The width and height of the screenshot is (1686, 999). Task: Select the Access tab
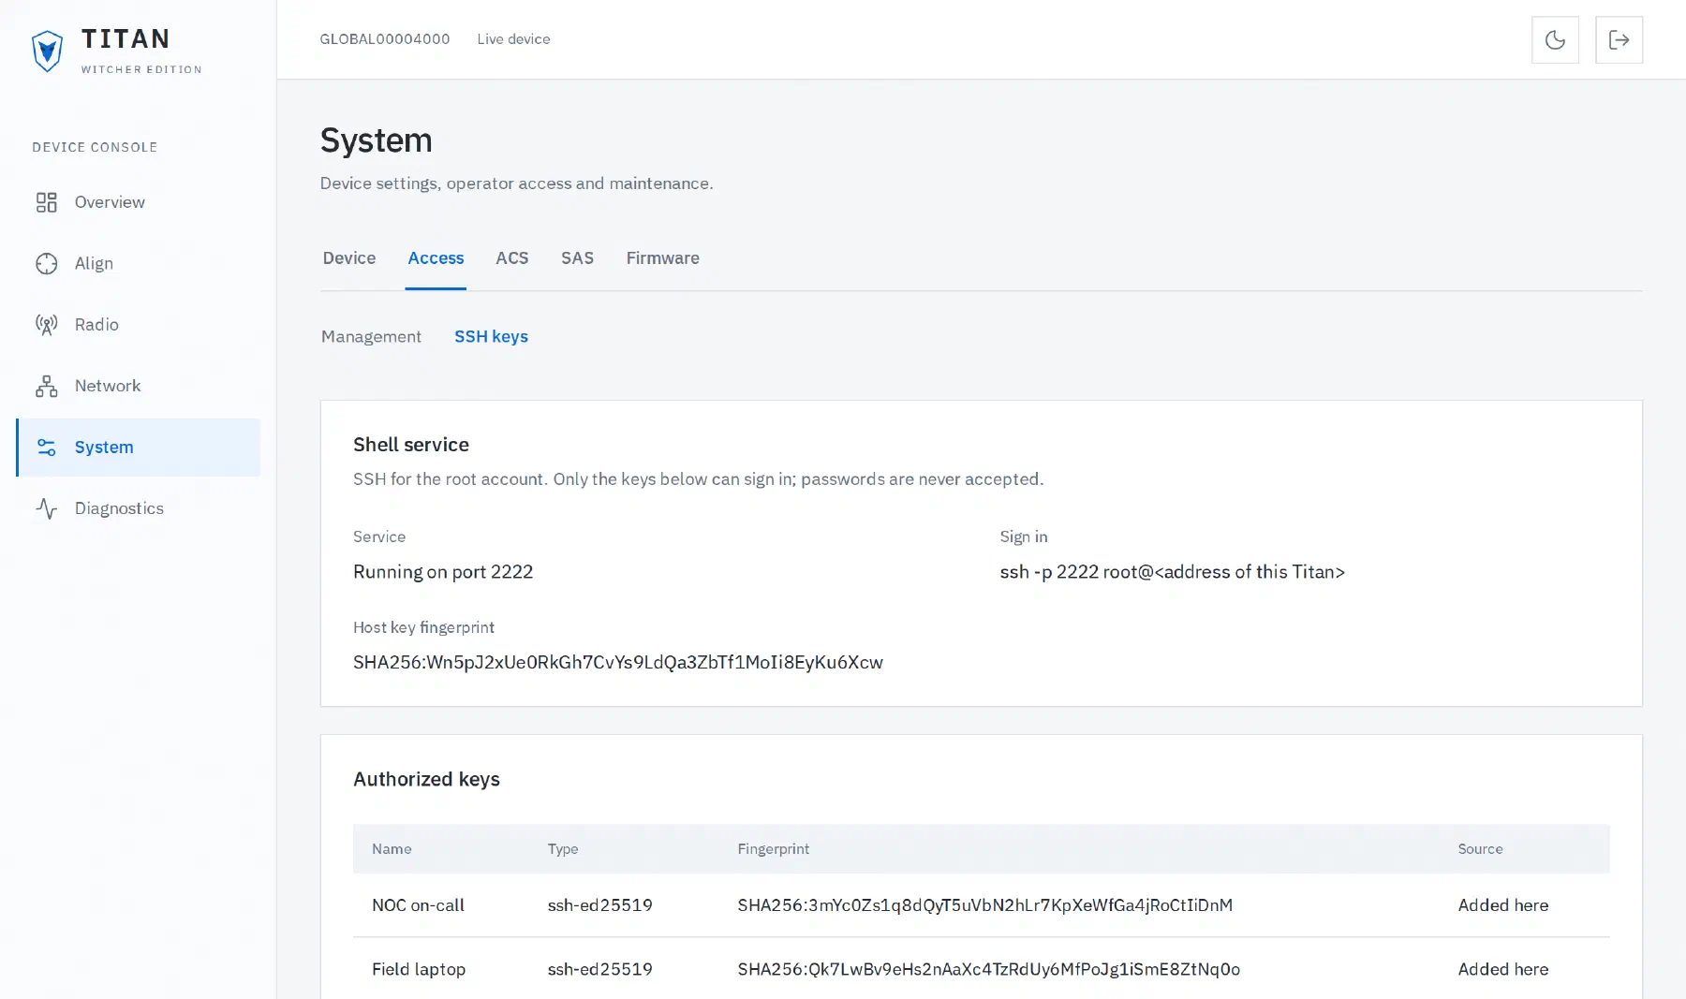(436, 258)
